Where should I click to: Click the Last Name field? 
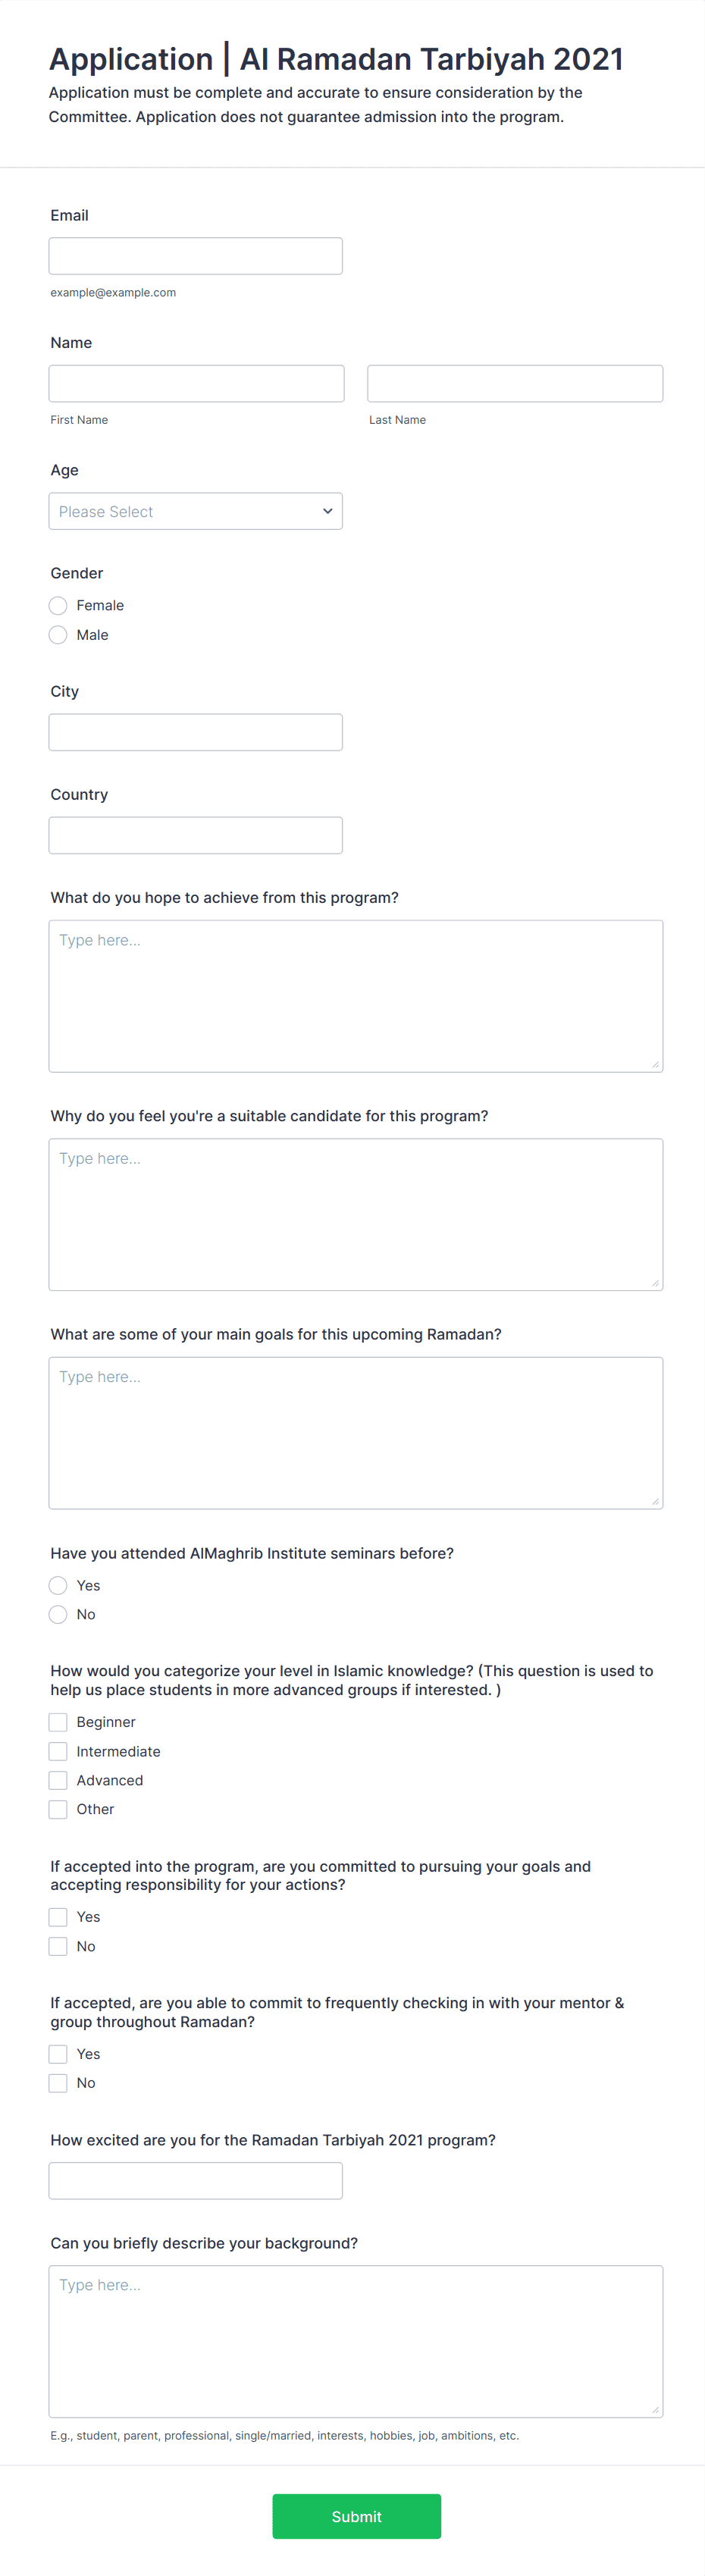[x=514, y=383]
